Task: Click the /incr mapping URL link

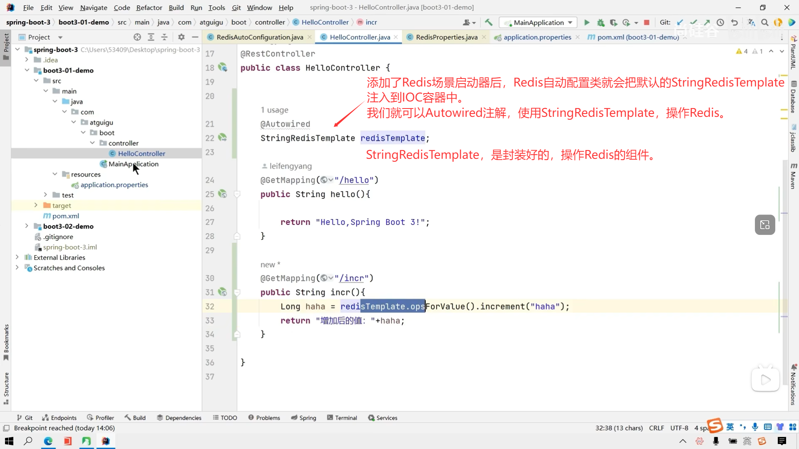Action: [x=354, y=278]
